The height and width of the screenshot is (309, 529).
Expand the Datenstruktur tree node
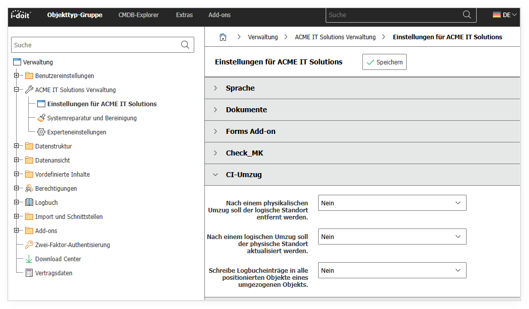coord(16,146)
